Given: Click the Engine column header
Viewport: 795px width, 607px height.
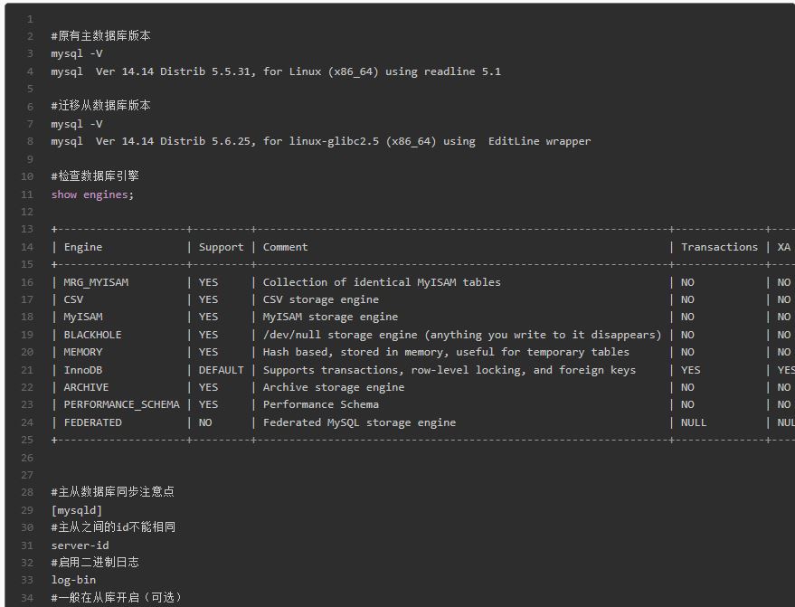Looking at the screenshot, I should pyautogui.click(x=83, y=247).
